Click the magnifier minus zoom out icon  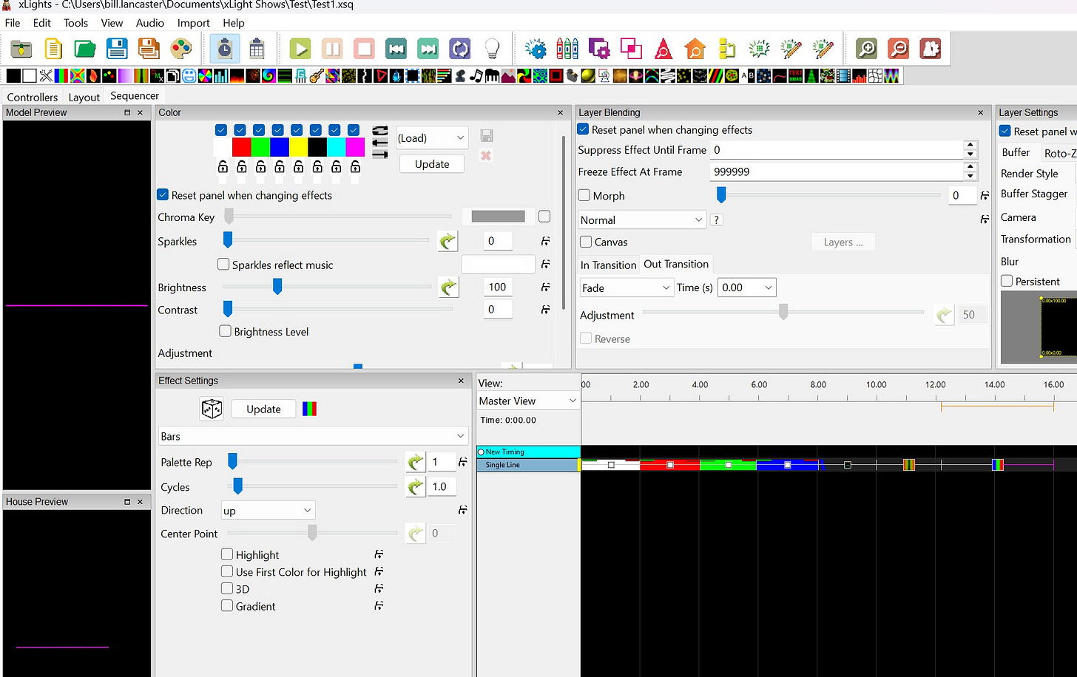click(898, 50)
